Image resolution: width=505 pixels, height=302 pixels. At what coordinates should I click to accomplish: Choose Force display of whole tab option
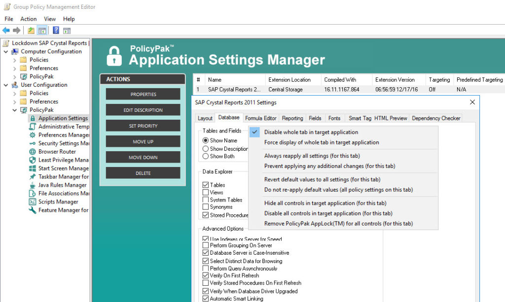[322, 142]
